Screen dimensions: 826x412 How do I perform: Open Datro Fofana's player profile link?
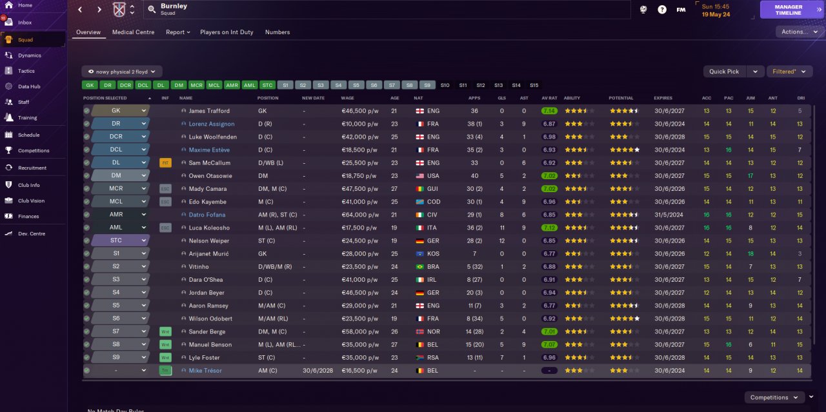click(x=207, y=215)
